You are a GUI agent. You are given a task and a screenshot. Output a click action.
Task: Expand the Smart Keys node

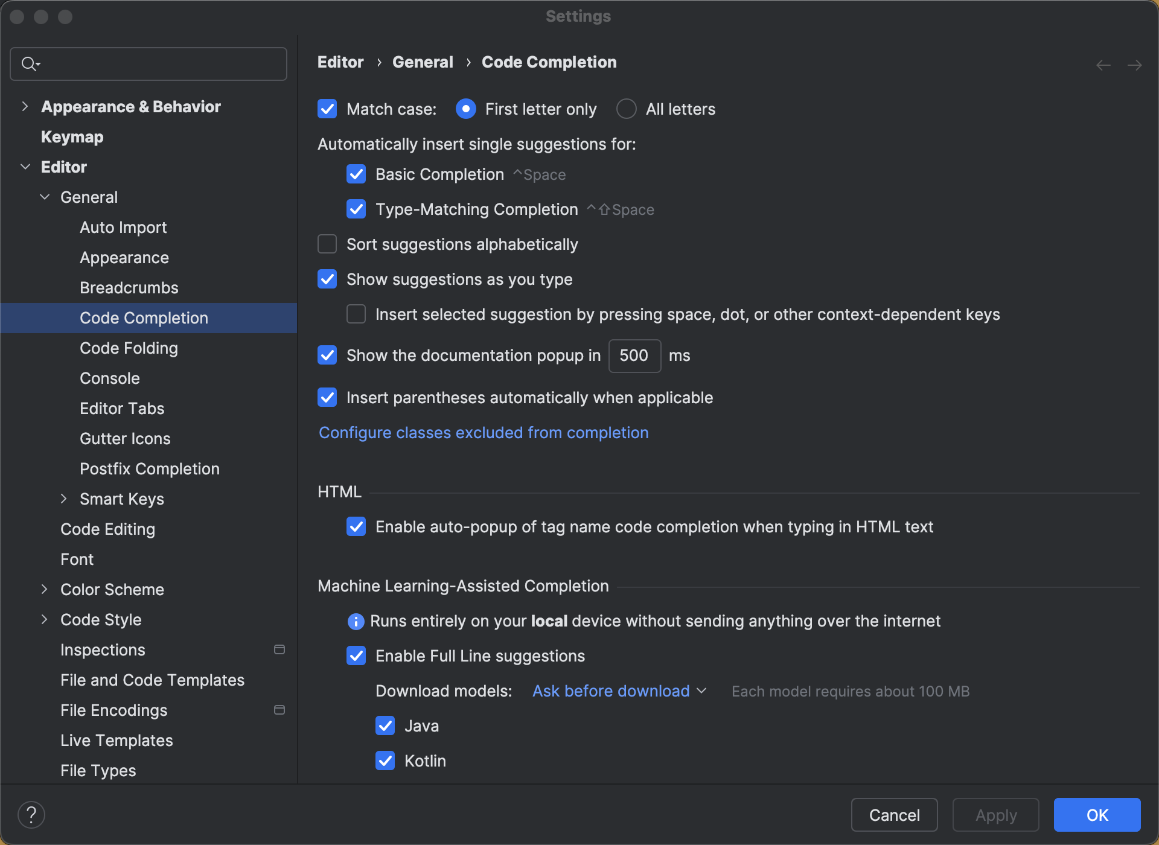click(x=65, y=499)
